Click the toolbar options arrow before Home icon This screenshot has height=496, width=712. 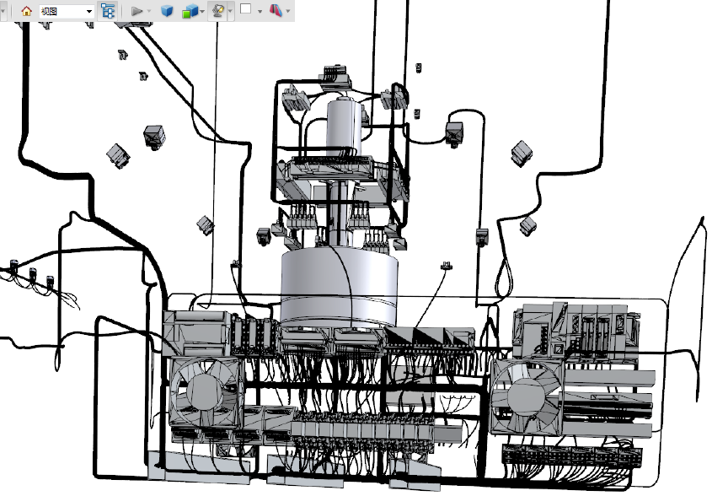(x=3, y=11)
